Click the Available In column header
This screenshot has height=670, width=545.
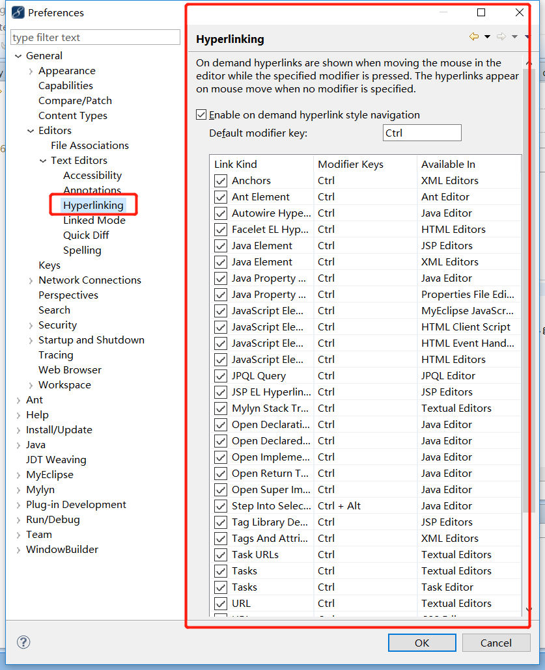(469, 164)
